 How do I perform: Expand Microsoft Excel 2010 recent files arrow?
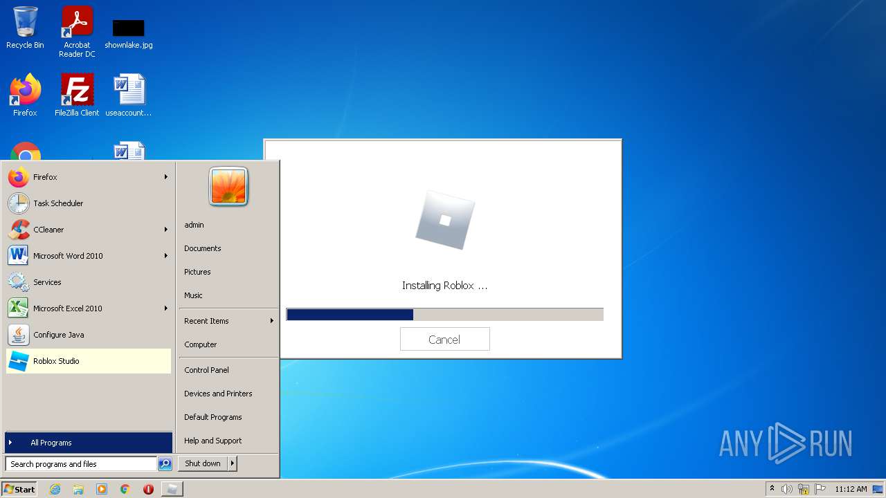tap(166, 308)
